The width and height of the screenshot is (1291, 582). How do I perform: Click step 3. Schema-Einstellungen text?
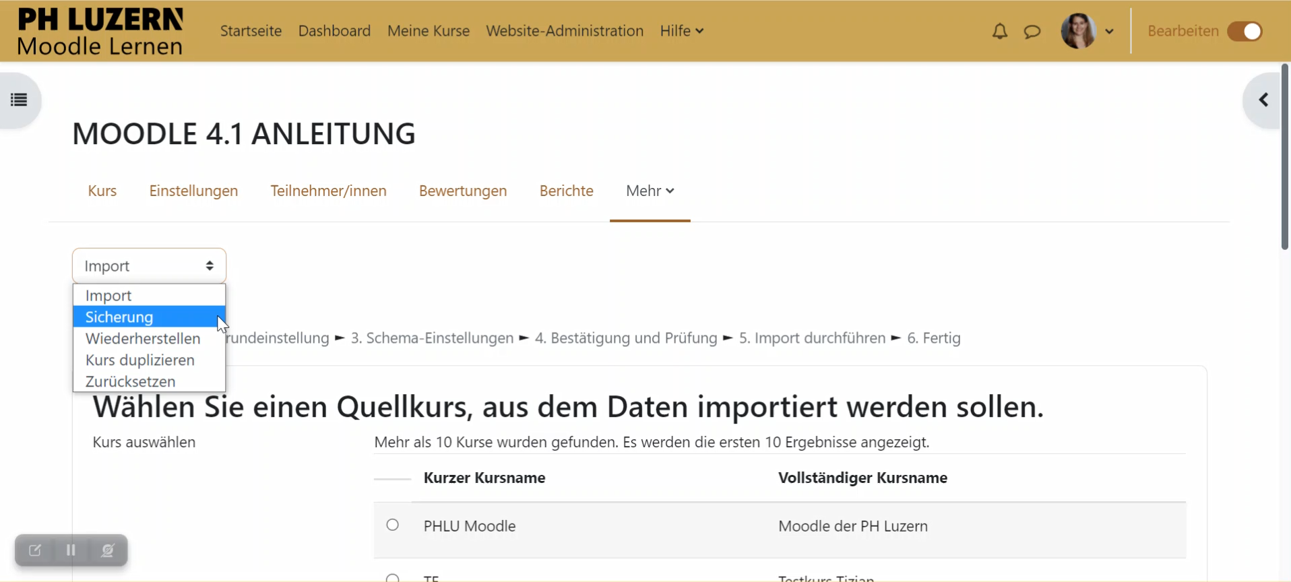[x=432, y=338]
